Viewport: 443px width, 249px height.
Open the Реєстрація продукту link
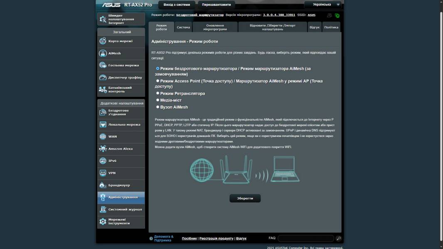point(216,239)
